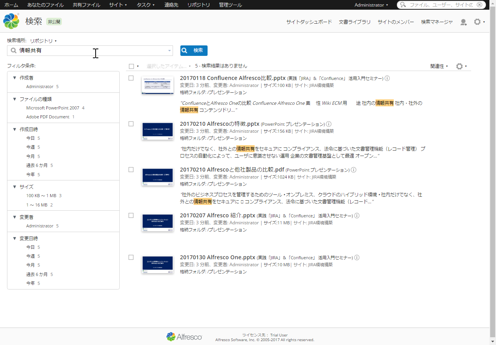This screenshot has width=496, height=345.
Task: Open 文書ライブラリ link
Action: (355, 22)
